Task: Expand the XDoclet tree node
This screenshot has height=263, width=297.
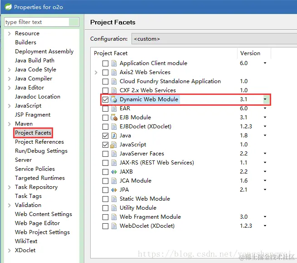Action: pos(9,250)
